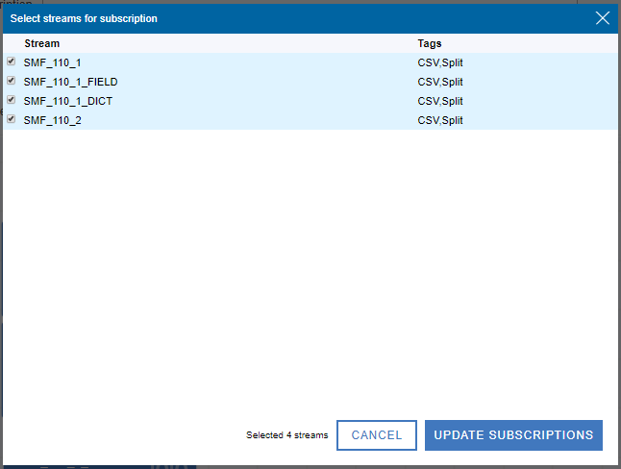Select the SMF_110_2 stream name
This screenshot has width=621, height=469.
(x=52, y=120)
